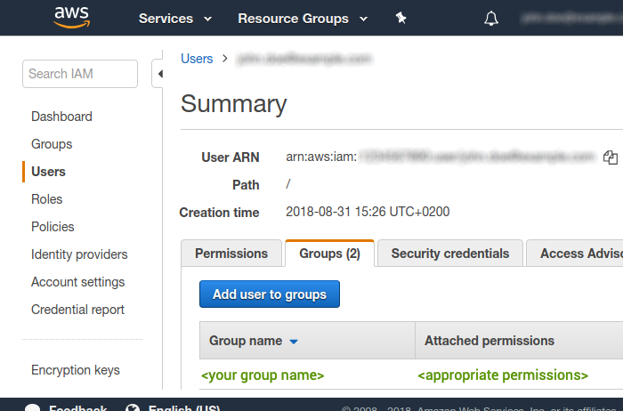Open the blurred account name menu
This screenshot has width=623, height=411.
[x=572, y=19]
